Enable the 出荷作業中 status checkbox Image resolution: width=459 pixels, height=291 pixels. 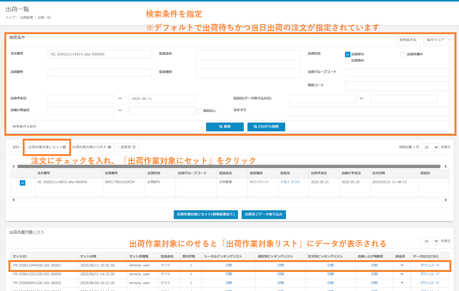click(403, 54)
